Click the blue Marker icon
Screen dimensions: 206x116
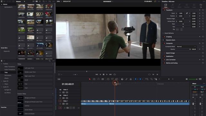tap(140, 79)
